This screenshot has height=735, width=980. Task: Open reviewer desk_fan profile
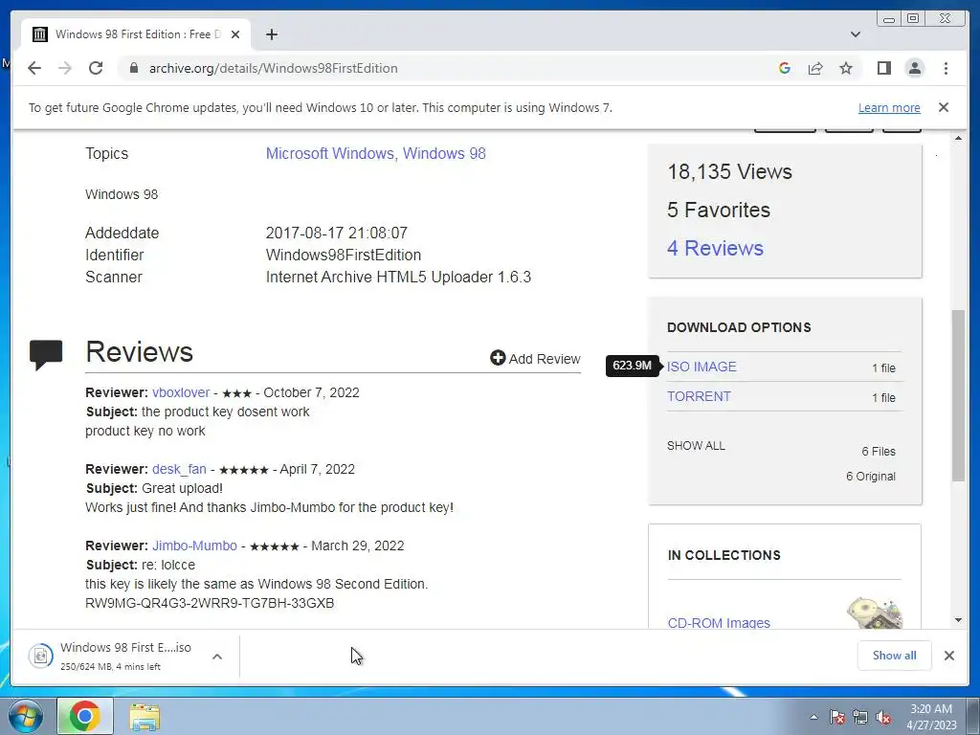[x=179, y=469]
